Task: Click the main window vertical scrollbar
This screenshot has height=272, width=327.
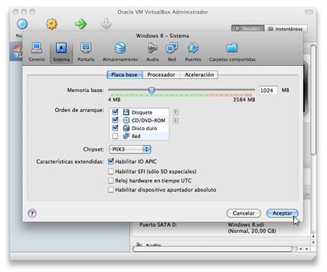Action: click(x=313, y=100)
